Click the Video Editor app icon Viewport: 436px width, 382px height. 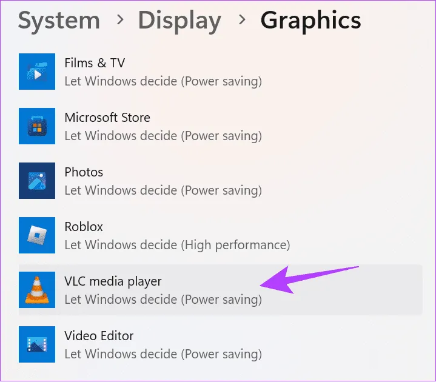pos(37,344)
